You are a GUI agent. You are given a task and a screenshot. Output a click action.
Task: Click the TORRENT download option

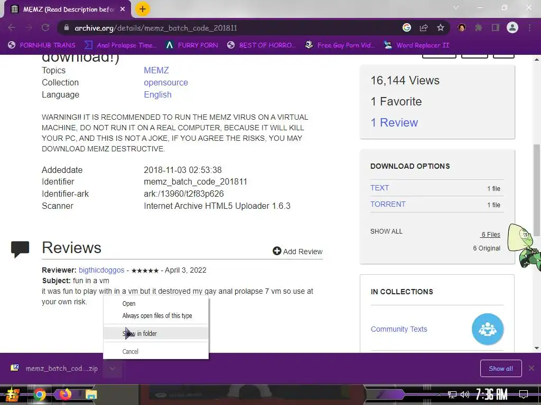[388, 204]
